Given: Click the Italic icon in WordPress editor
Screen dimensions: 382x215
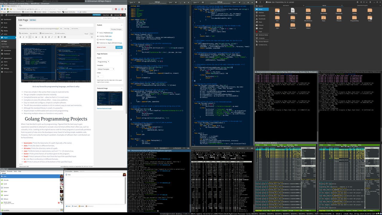Looking at the screenshot, I should [24, 37].
